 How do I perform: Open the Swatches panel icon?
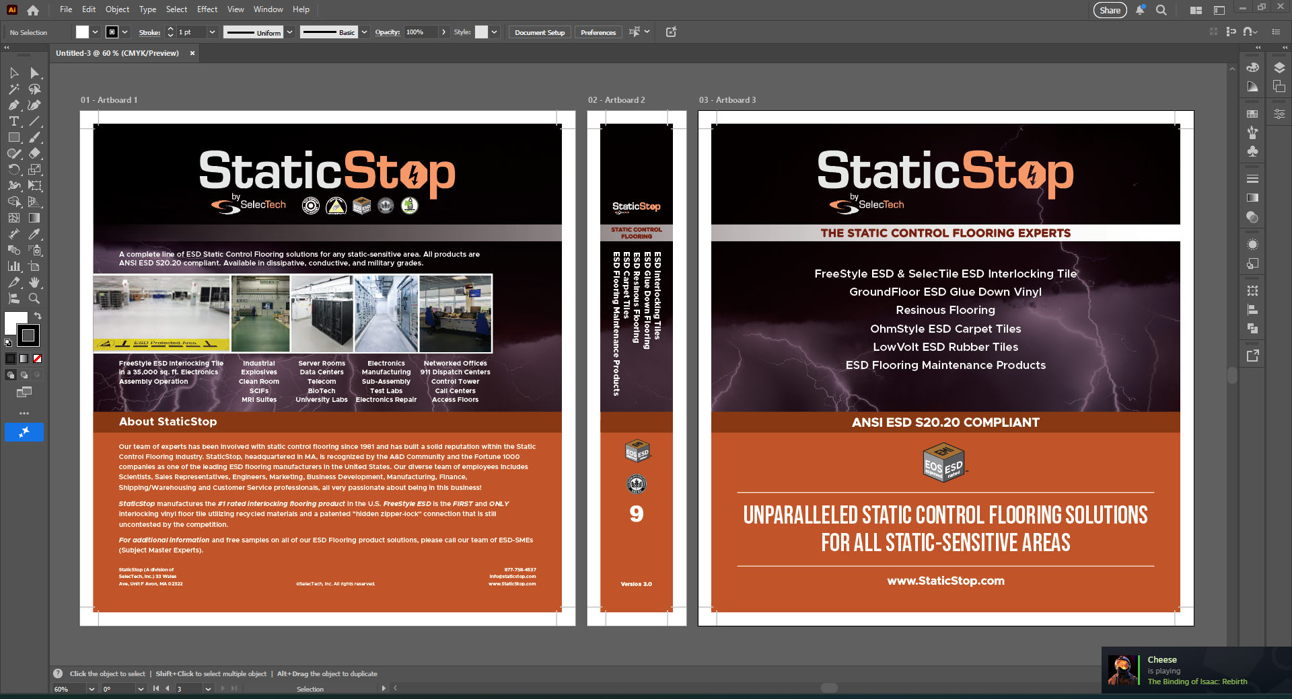(x=1252, y=114)
